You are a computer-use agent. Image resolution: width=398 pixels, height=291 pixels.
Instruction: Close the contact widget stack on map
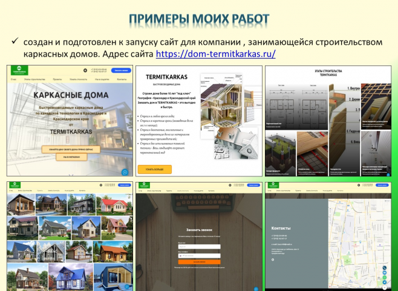click(x=385, y=287)
